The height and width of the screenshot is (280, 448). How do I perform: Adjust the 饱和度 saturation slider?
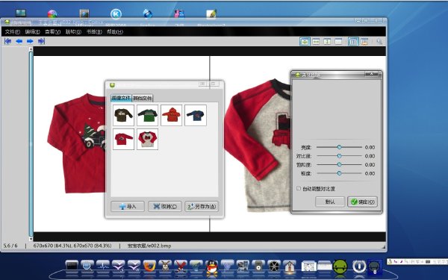click(x=339, y=164)
